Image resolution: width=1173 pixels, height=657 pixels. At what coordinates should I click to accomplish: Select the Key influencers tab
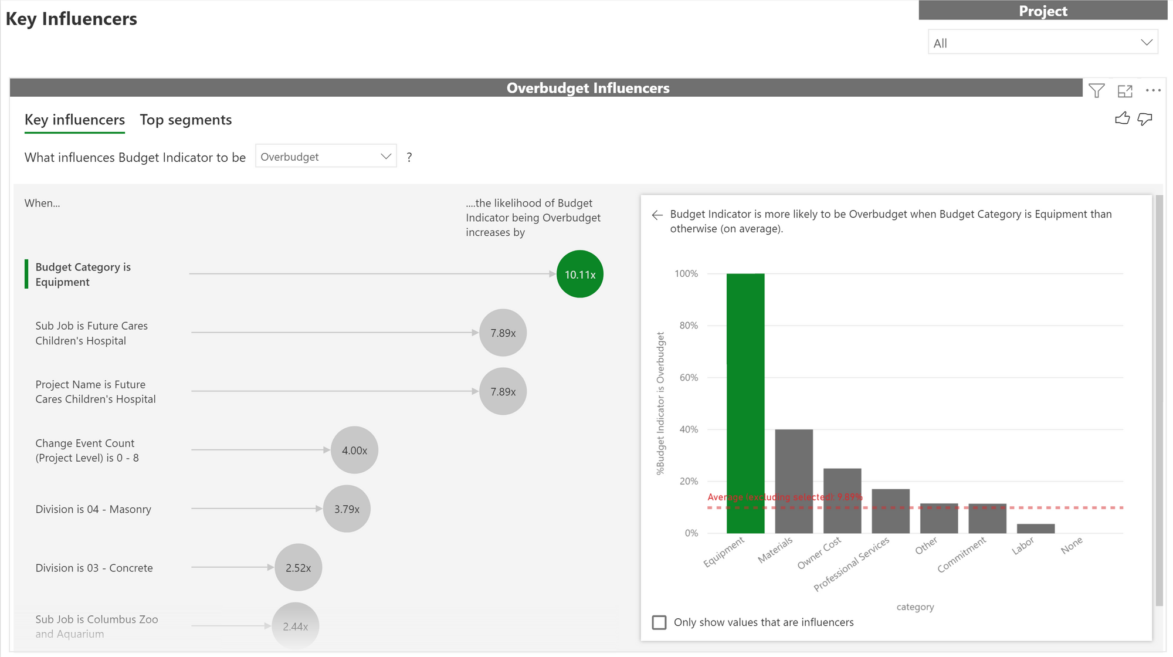click(x=74, y=120)
